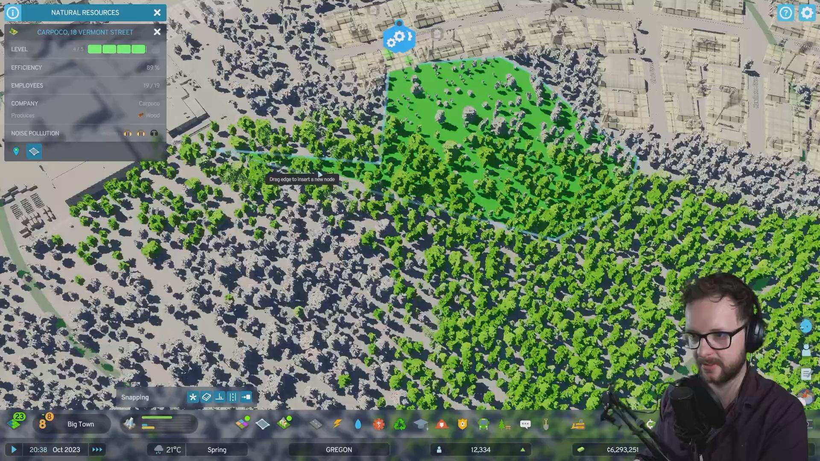This screenshot has width=820, height=461.
Task: Click the COMPANY Carpoco row
Action: [85, 103]
